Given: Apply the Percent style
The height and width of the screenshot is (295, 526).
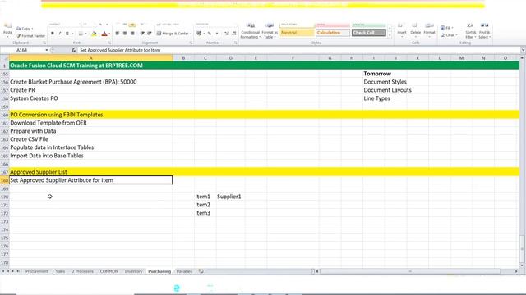Looking at the screenshot, I should click(210, 34).
